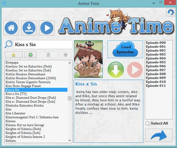Show favorites with the star button
This screenshot has width=177, height=148.
coord(14,55)
